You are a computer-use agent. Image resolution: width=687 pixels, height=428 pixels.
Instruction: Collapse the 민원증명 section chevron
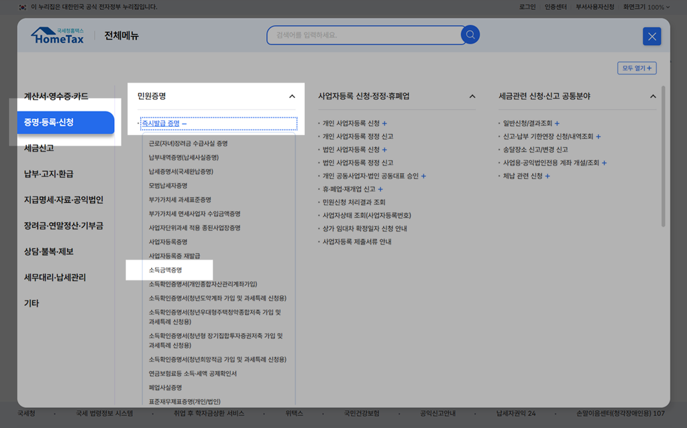pyautogui.click(x=292, y=97)
